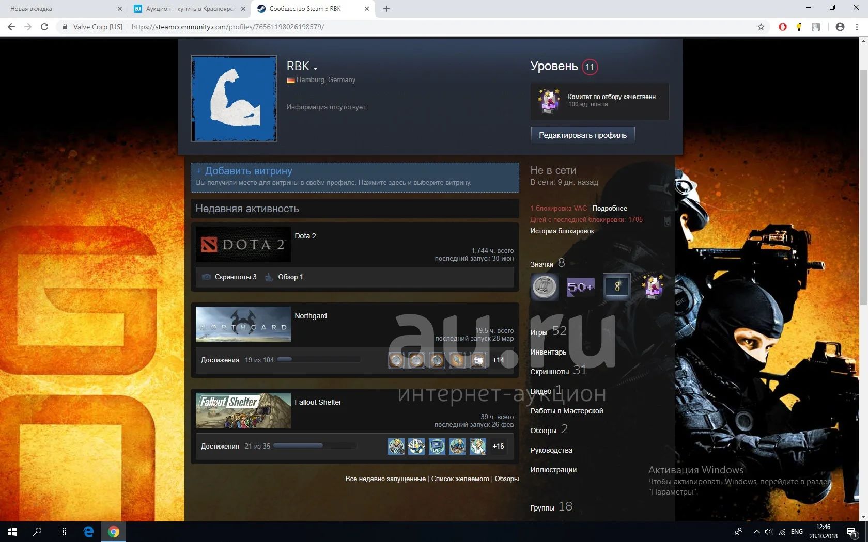
Task: Open Список желаемого wishlist link
Action: [460, 479]
